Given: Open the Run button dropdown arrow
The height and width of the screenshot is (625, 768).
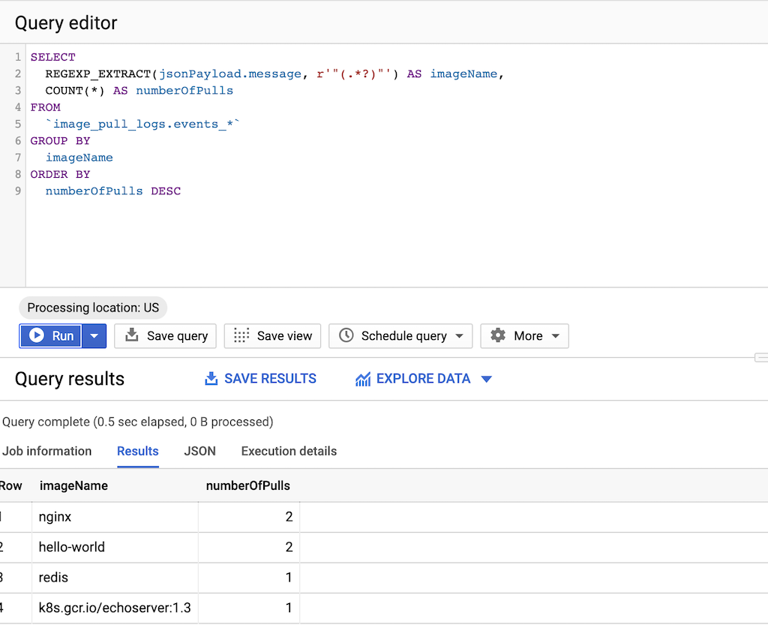Looking at the screenshot, I should coord(94,336).
